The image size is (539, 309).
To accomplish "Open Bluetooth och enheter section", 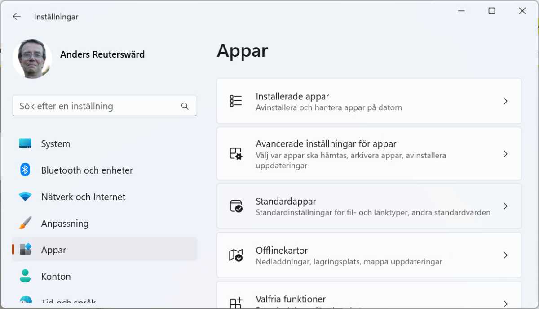I will click(87, 170).
